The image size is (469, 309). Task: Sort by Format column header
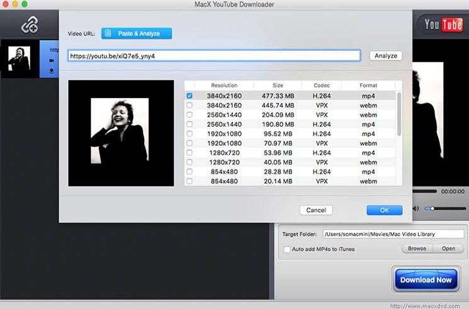(x=368, y=85)
